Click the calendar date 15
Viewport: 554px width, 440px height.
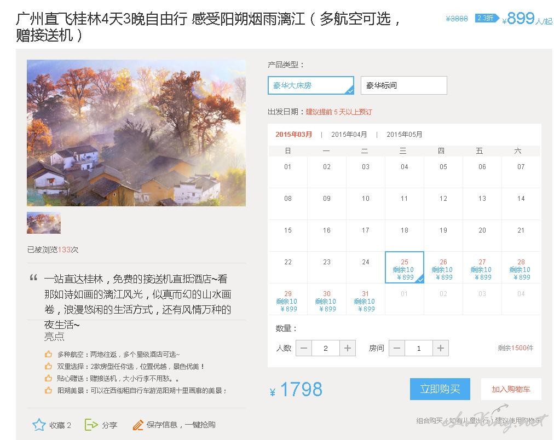tap(288, 230)
